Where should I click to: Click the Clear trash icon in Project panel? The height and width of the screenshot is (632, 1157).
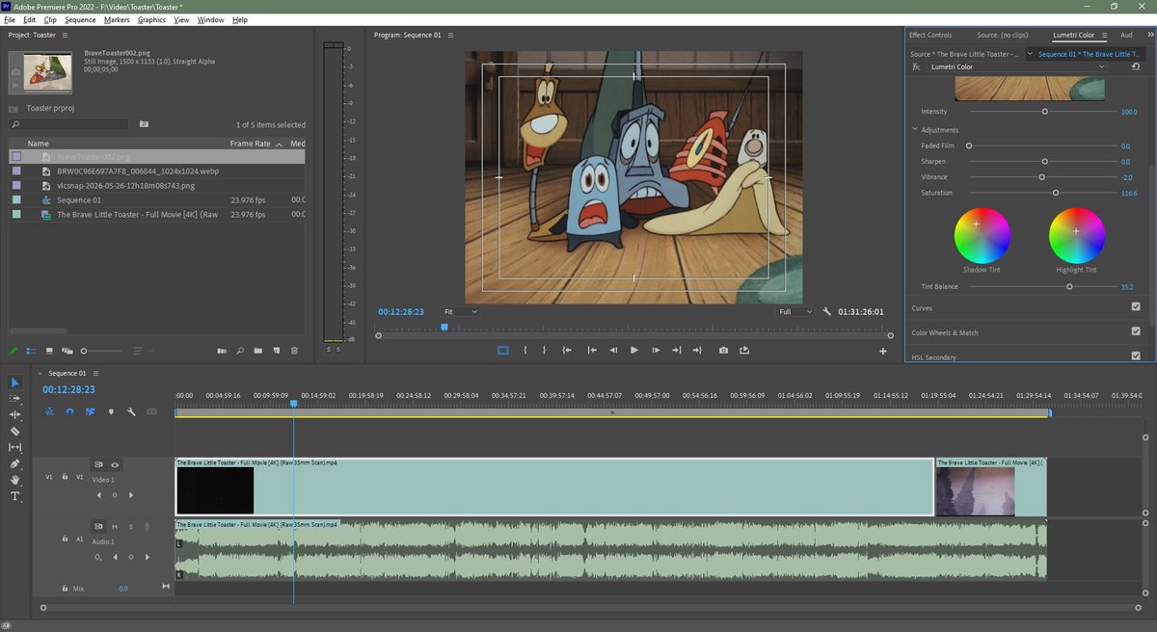294,351
